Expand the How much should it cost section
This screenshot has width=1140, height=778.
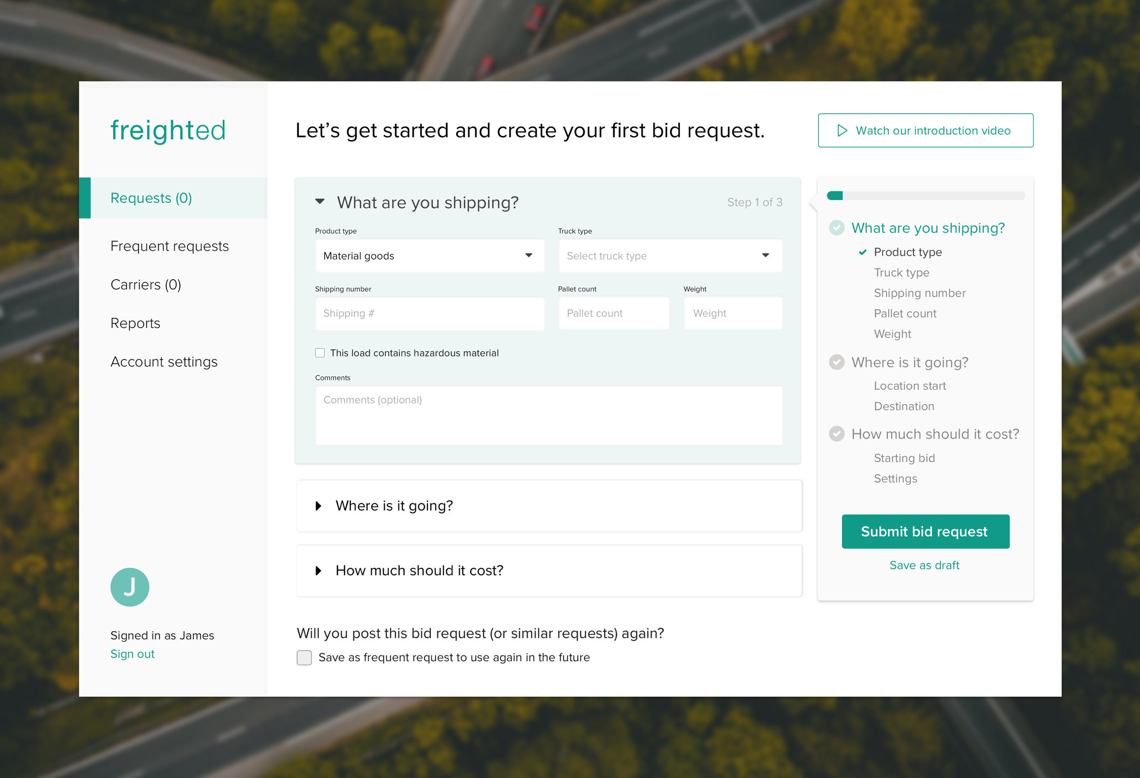click(318, 571)
